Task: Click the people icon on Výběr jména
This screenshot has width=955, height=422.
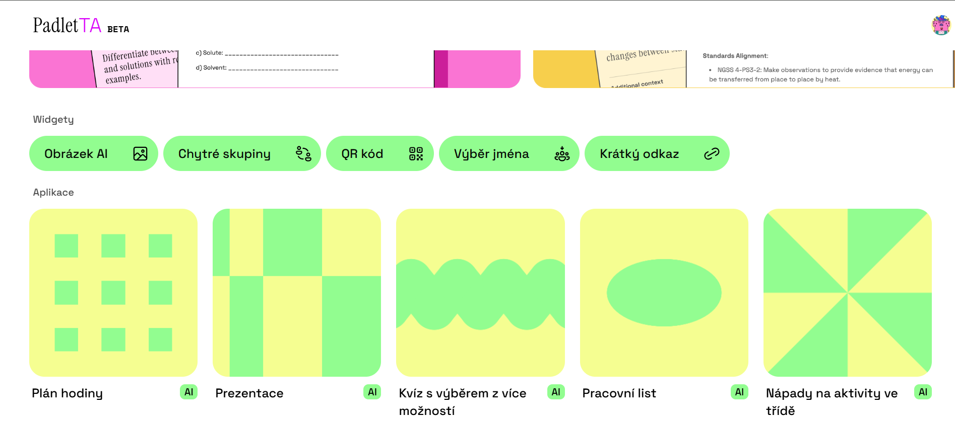Action: pos(562,153)
